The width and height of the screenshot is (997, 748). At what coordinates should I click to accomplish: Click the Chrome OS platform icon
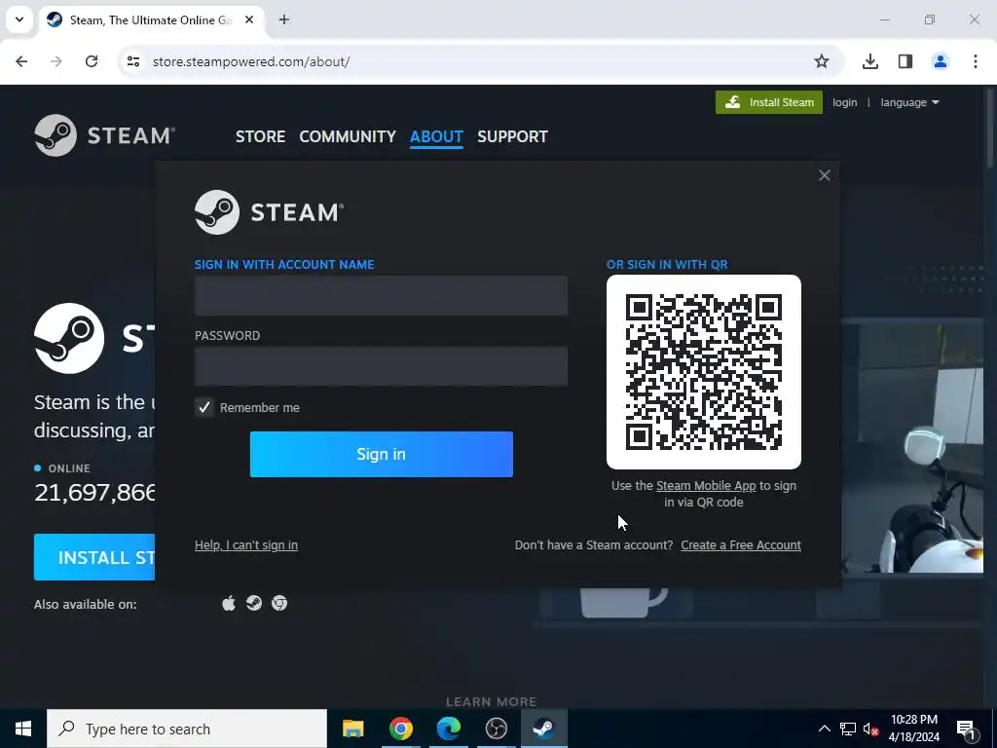(x=279, y=603)
